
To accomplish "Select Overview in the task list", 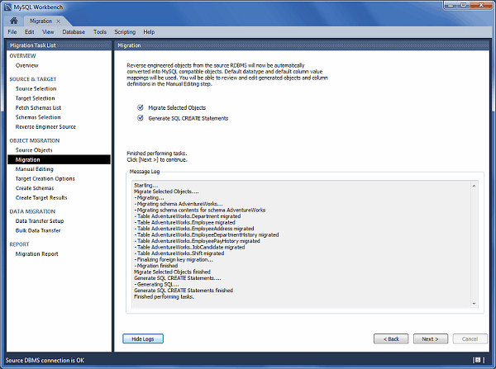I will click(27, 65).
